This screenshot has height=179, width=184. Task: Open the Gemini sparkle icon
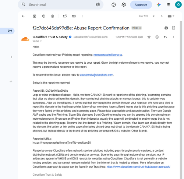pos(159,5)
